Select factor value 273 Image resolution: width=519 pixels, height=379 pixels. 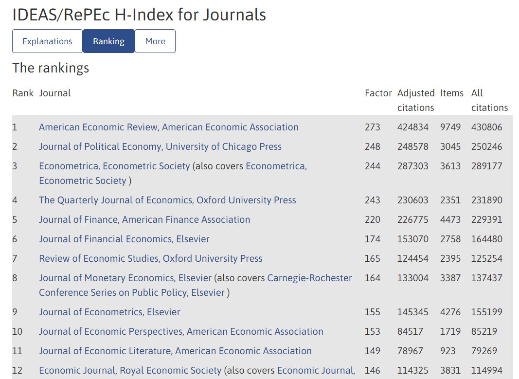tap(373, 127)
